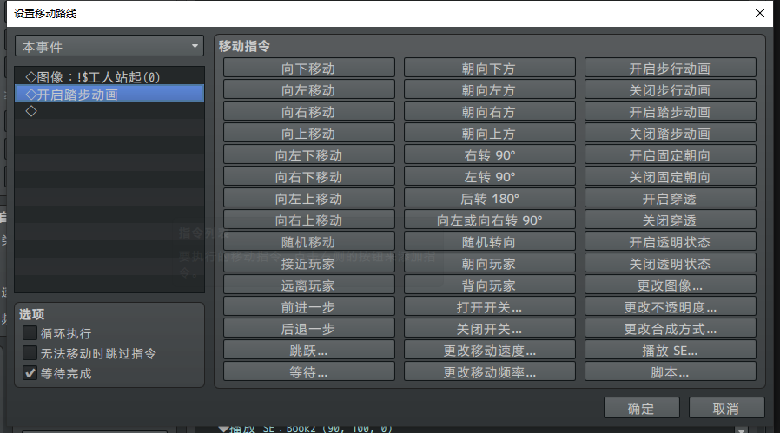Add the 向左下移动 command
Viewport: 780px width, 433px height.
309,155
